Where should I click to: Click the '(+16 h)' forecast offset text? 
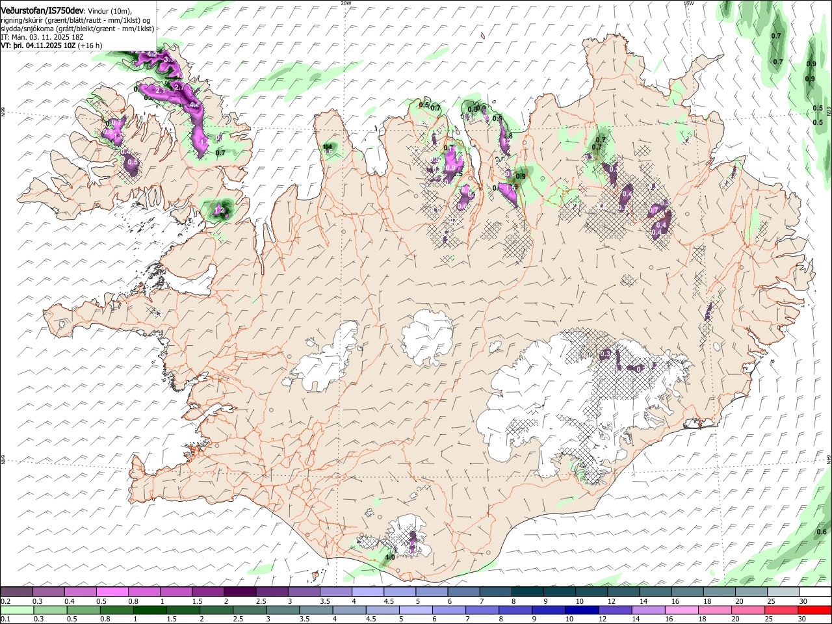(x=90, y=45)
